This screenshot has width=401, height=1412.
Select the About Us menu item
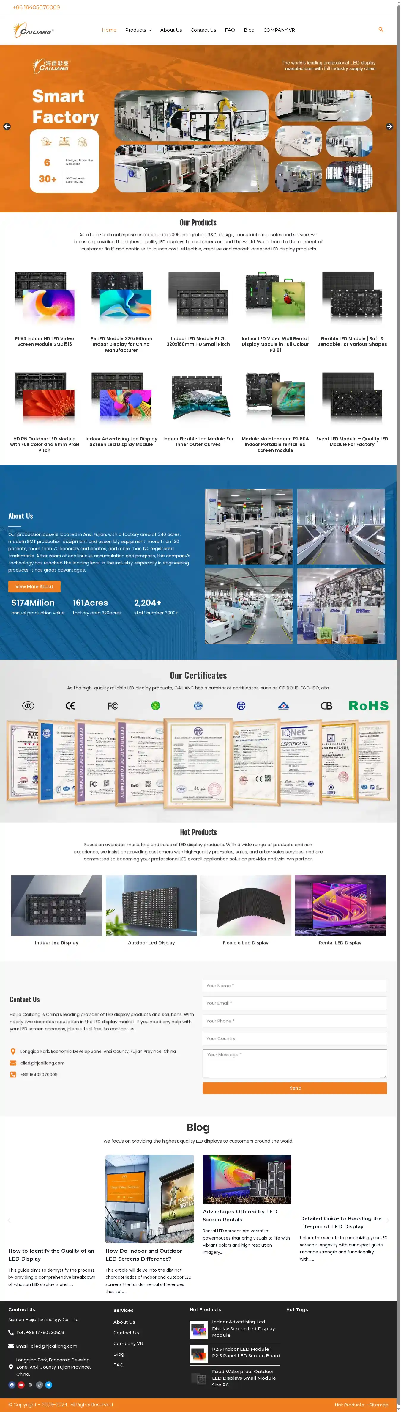(x=171, y=30)
